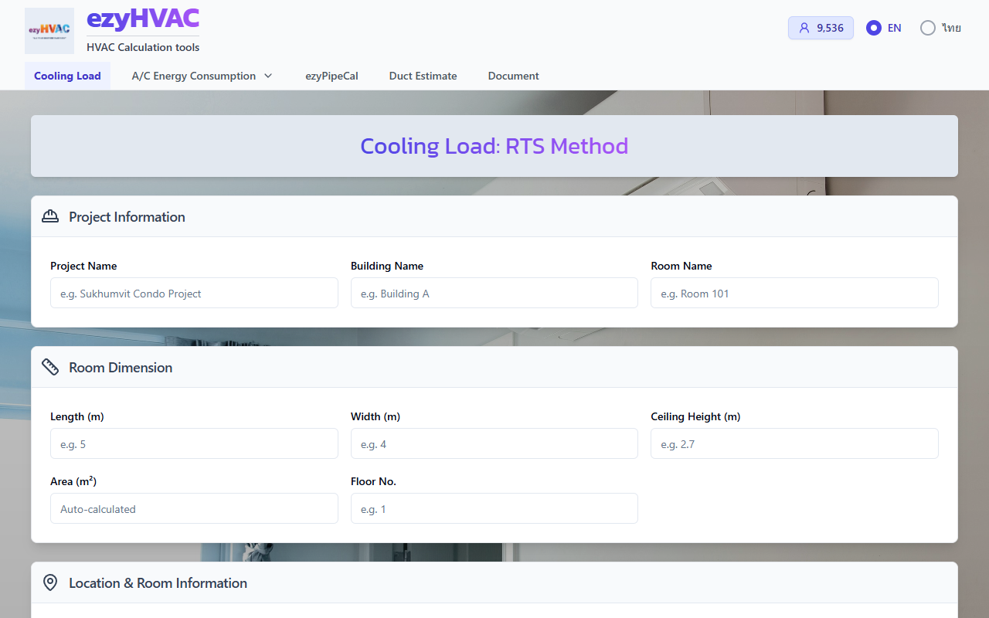This screenshot has width=989, height=618.
Task: Expand the A/C Energy Consumption dropdown
Action: (x=202, y=76)
